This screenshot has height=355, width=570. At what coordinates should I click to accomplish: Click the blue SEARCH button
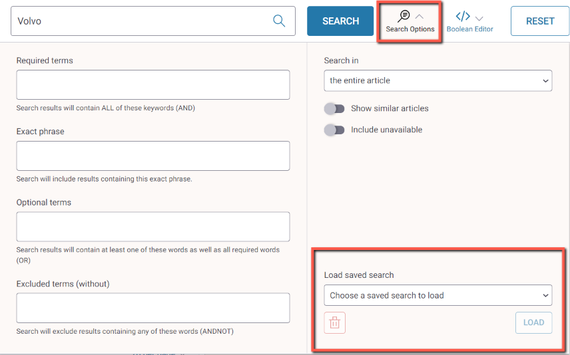(340, 21)
